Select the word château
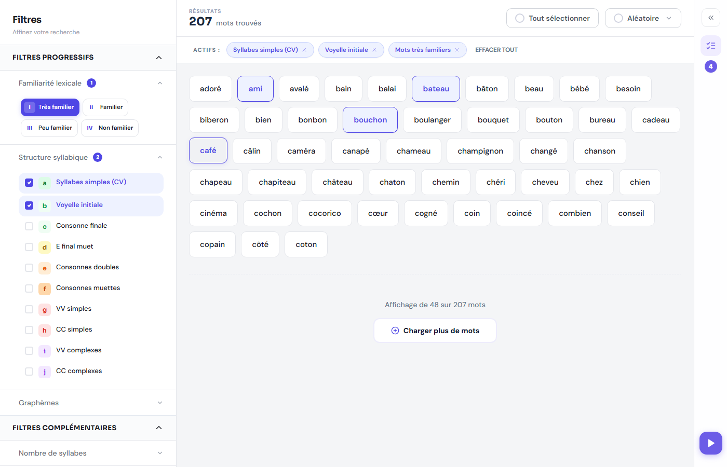The image size is (727, 467). pyautogui.click(x=338, y=182)
